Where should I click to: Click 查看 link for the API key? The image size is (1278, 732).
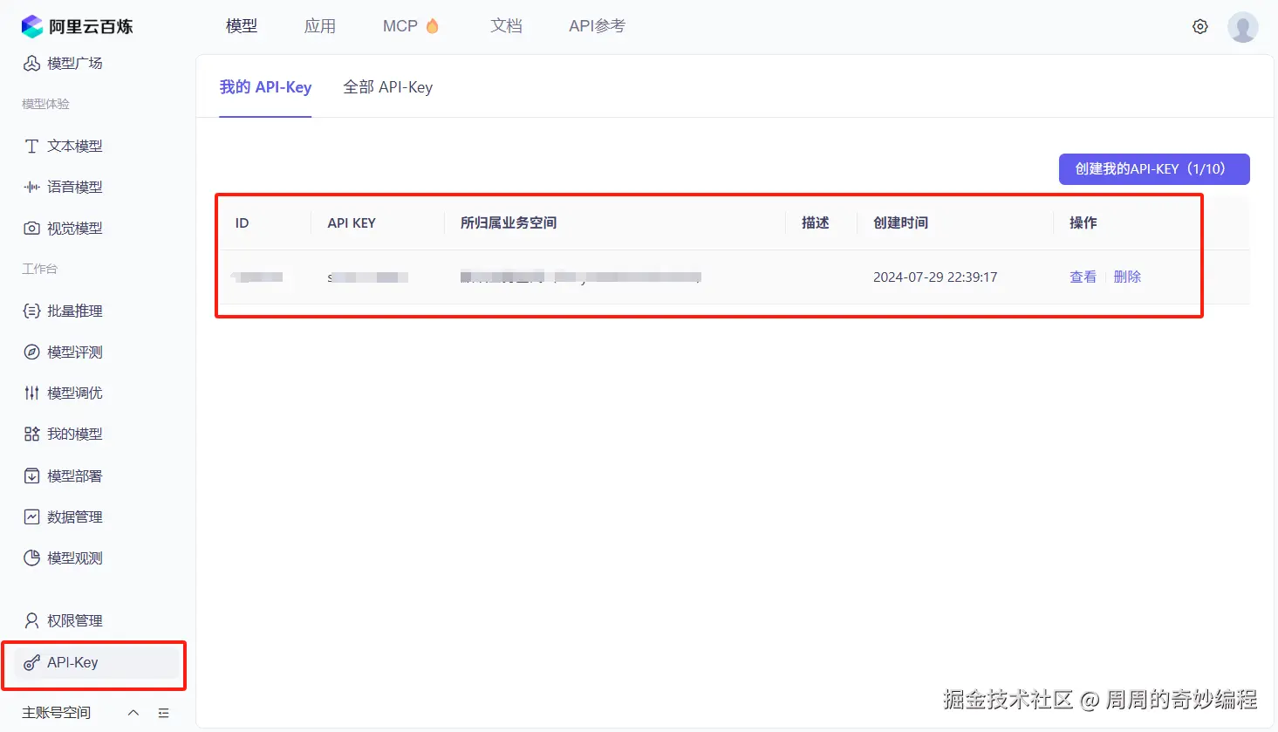pos(1083,277)
